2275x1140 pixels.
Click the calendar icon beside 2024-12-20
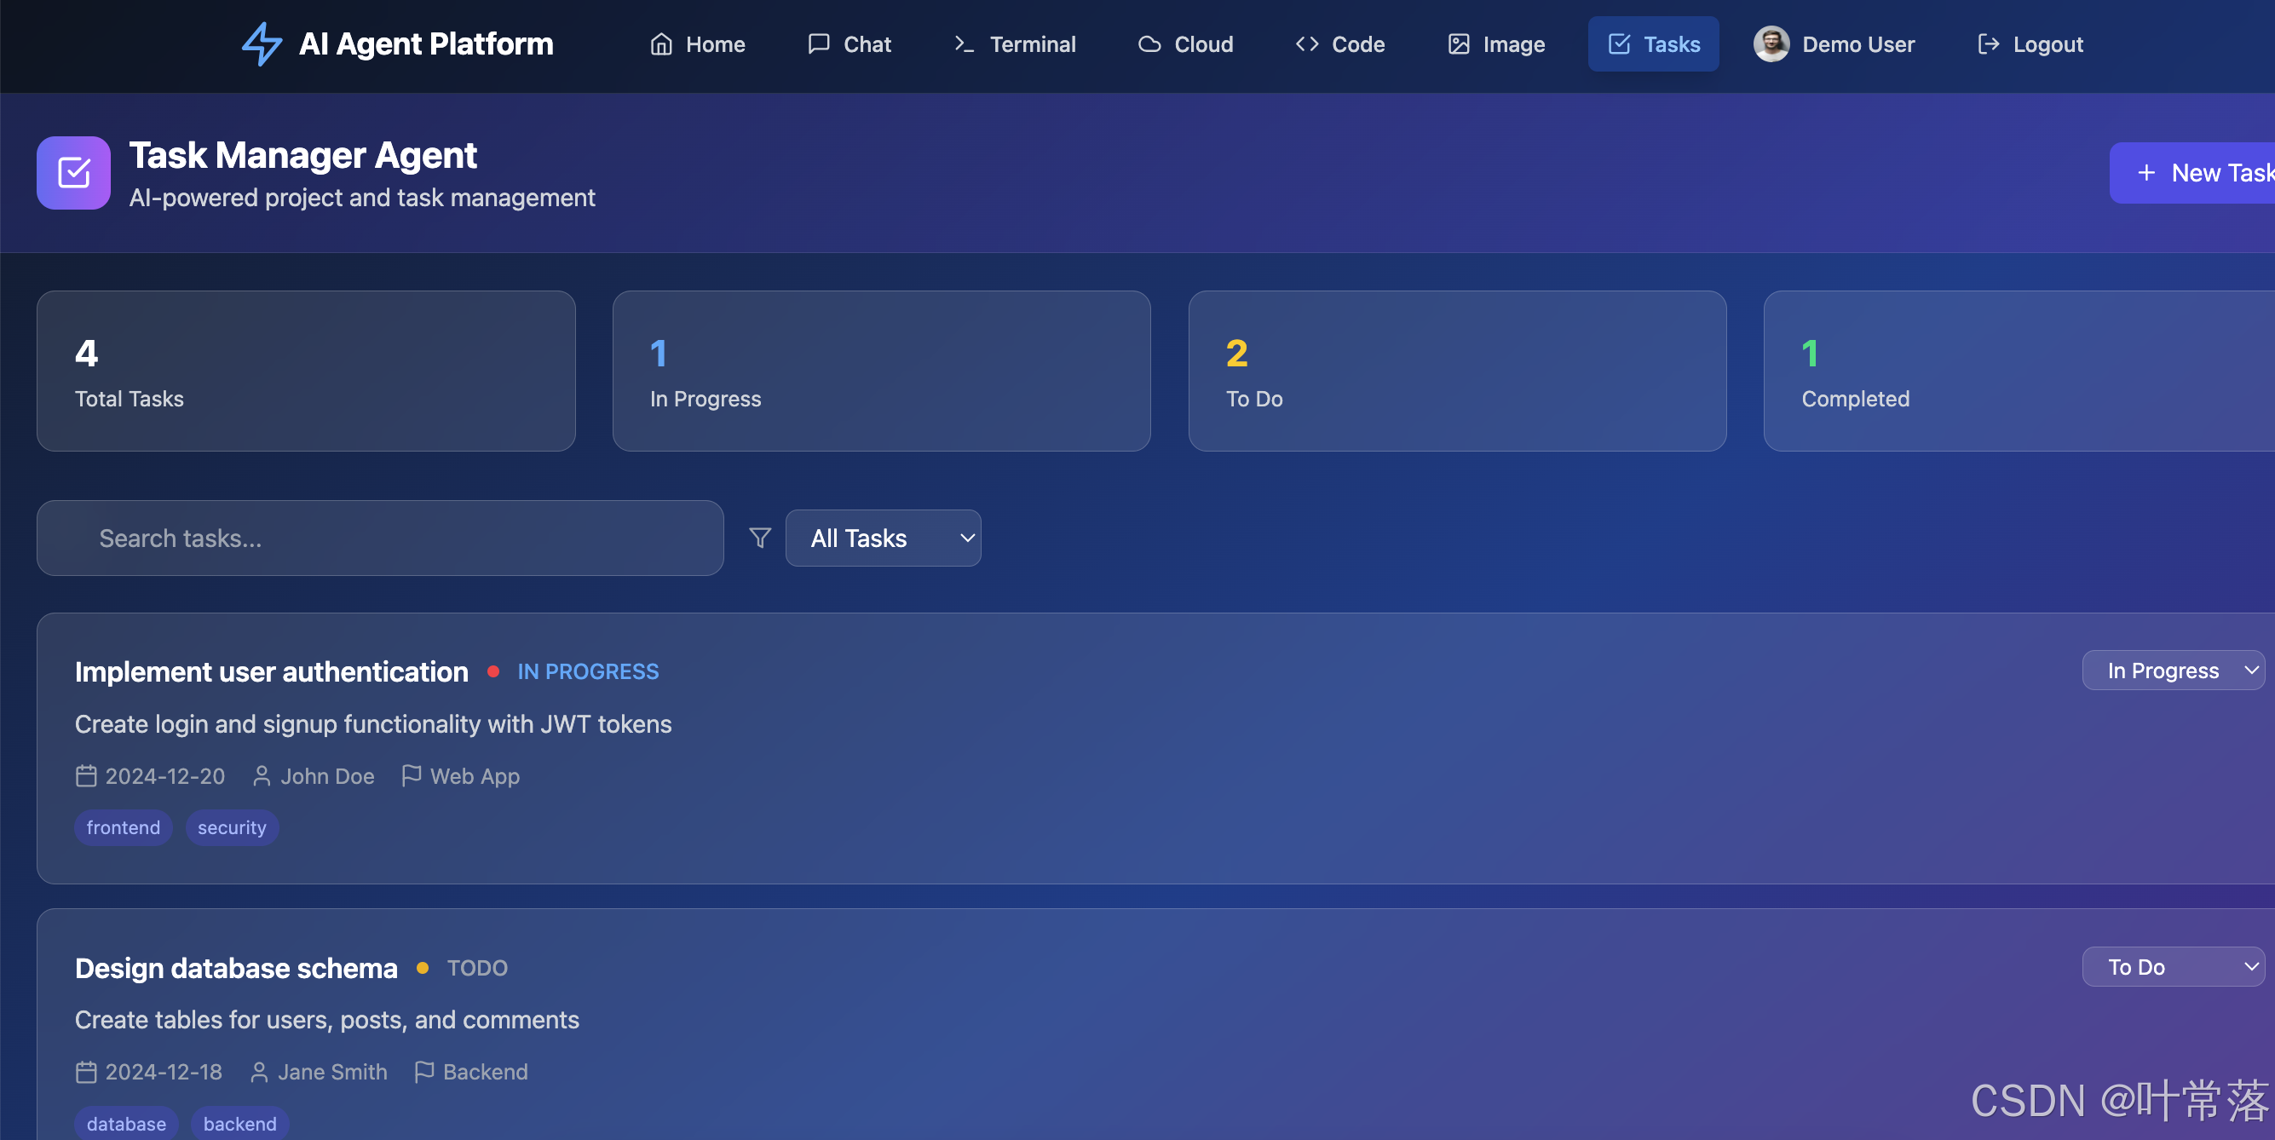pyautogui.click(x=86, y=776)
